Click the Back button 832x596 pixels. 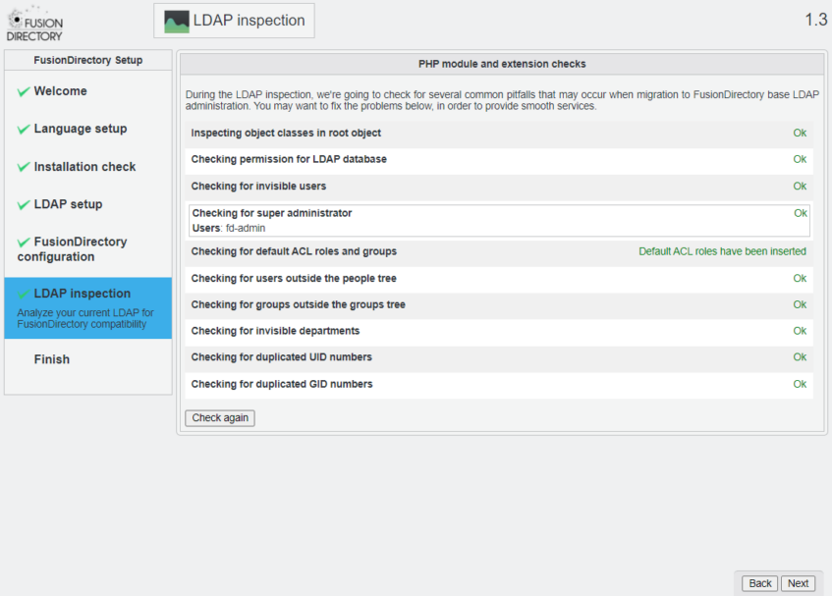click(760, 583)
